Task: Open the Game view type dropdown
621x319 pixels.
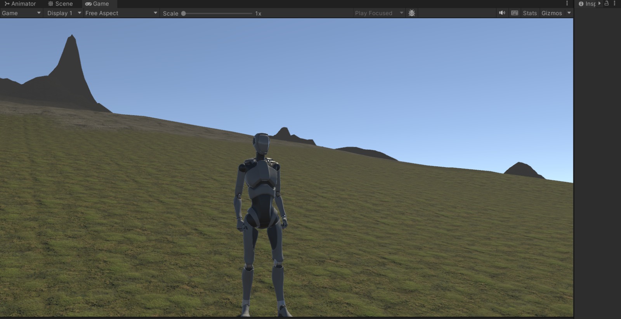Action: click(21, 13)
